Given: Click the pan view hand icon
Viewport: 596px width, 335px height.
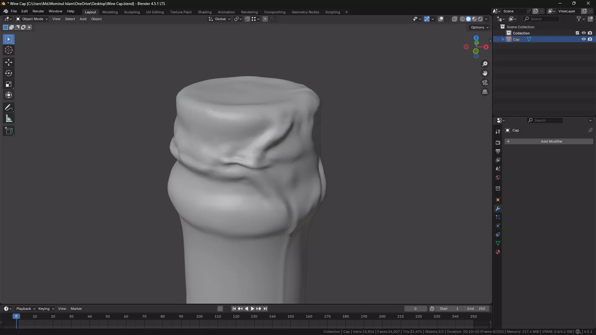Looking at the screenshot, I should 485,73.
